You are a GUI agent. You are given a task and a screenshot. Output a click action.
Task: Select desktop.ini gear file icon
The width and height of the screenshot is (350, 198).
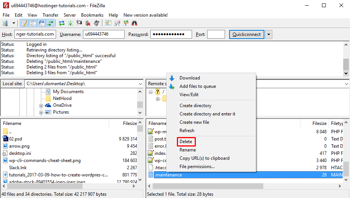[5, 153]
